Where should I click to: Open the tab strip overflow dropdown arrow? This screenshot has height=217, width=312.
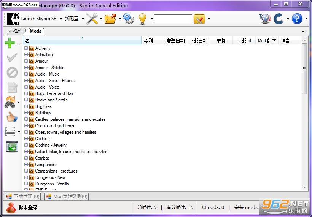pyautogui.click(x=303, y=32)
